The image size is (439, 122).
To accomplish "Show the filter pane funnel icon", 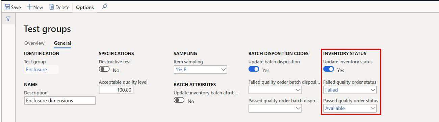I will [x=8, y=19].
